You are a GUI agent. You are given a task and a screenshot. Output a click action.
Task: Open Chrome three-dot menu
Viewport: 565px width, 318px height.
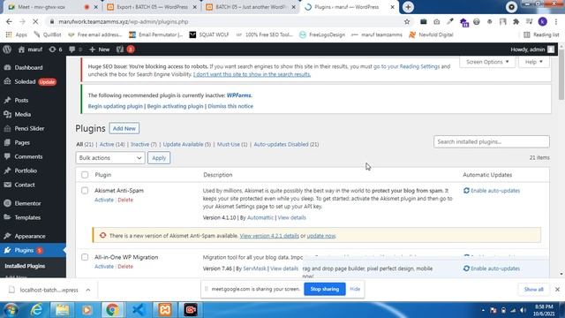556,21
